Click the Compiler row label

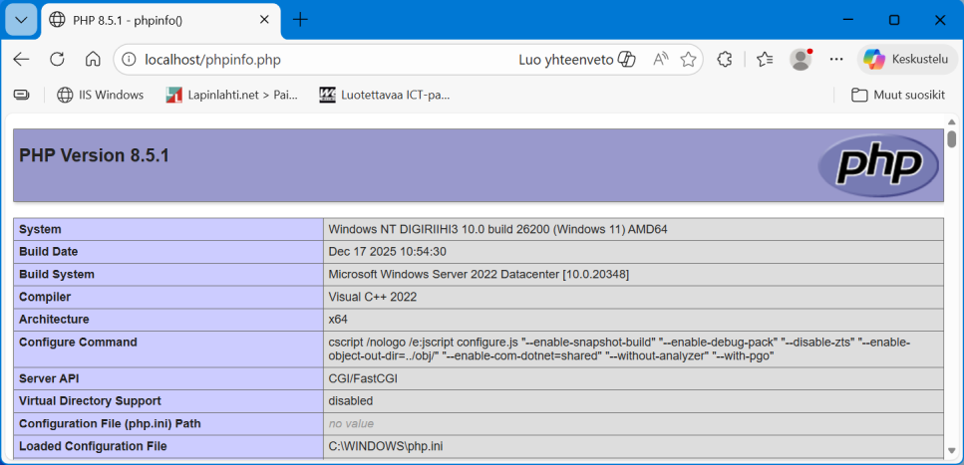46,297
